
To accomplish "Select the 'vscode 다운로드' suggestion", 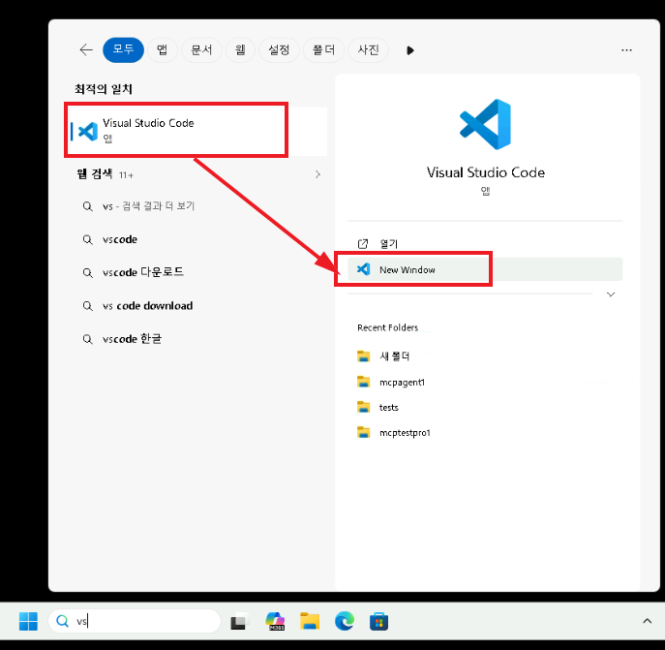I will (134, 272).
